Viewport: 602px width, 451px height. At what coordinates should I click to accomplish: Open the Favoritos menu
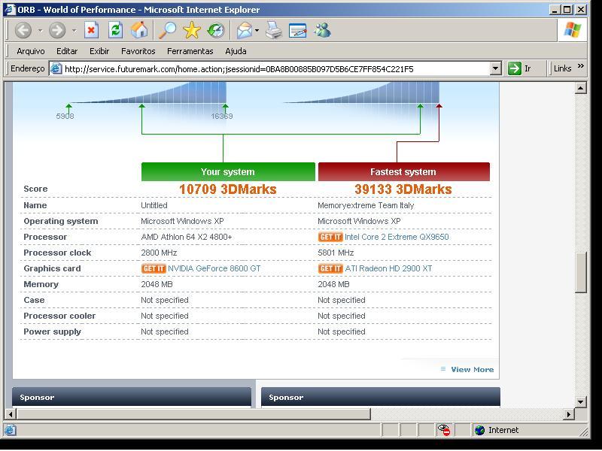[x=138, y=51]
